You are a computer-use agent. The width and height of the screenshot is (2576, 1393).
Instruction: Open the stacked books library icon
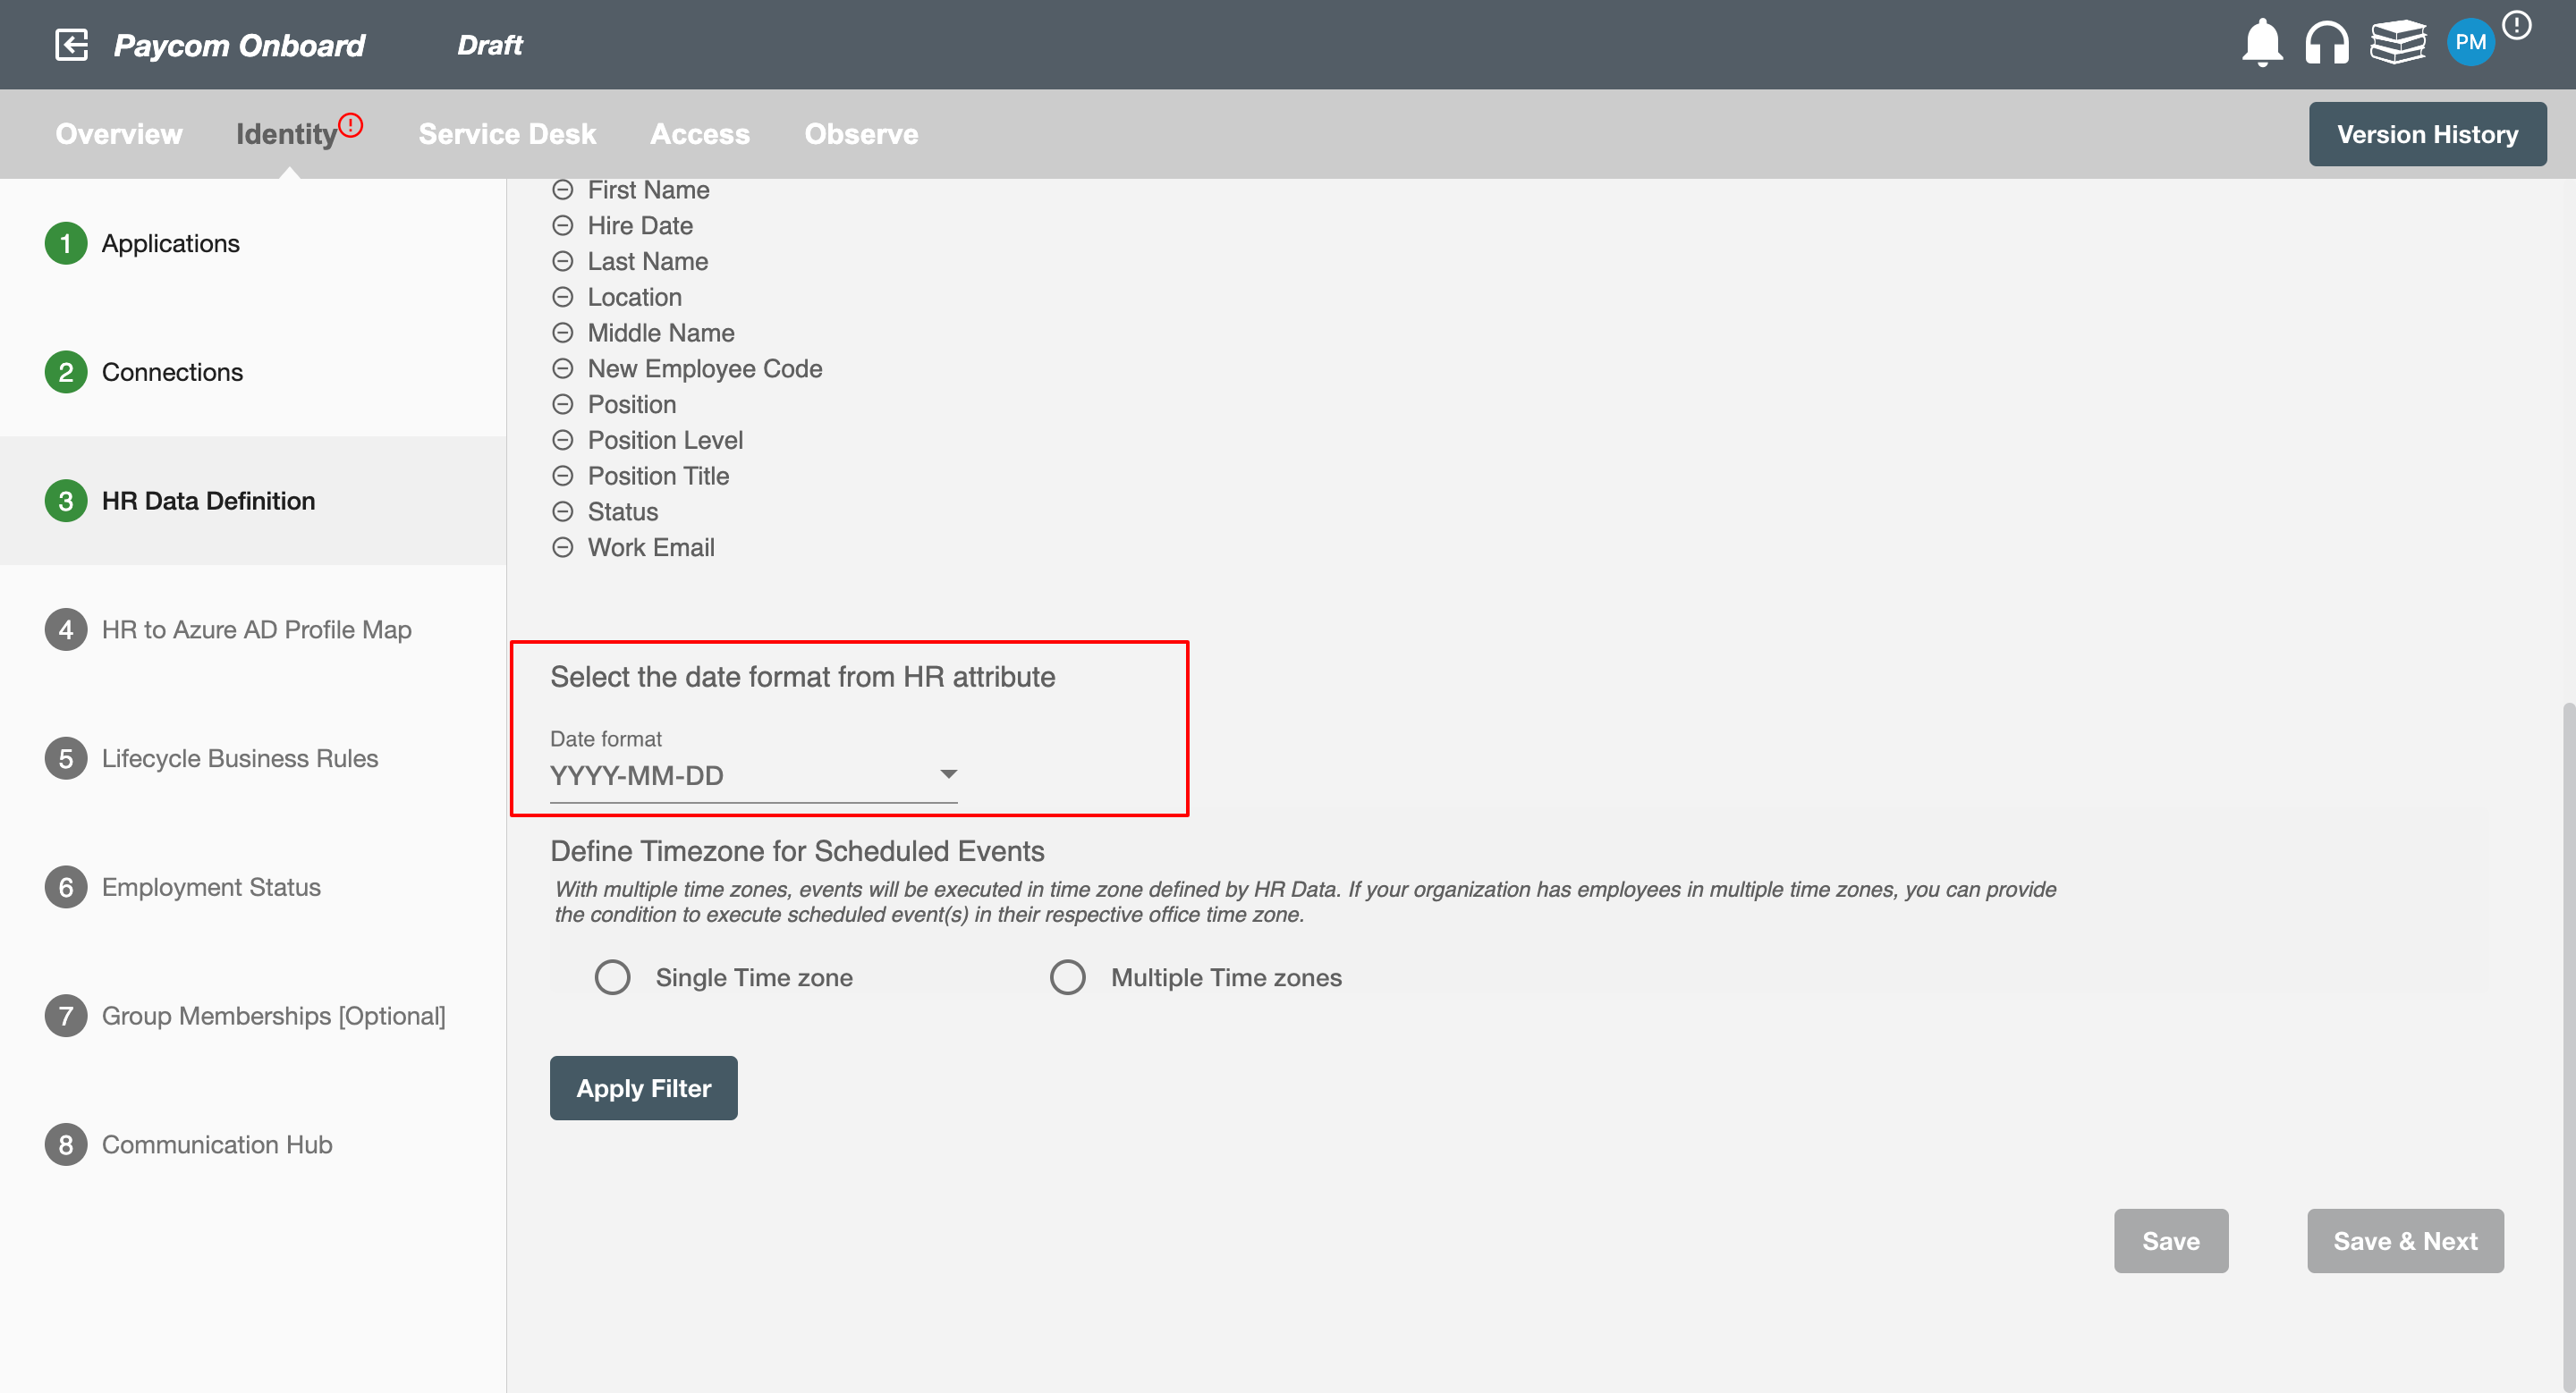click(2398, 42)
